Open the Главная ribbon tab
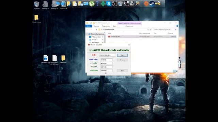Viewport: 218px width, 122px height. (x=96, y=26)
